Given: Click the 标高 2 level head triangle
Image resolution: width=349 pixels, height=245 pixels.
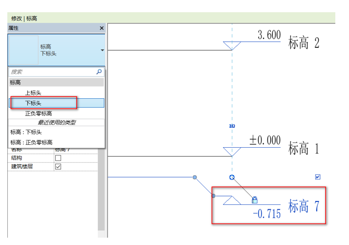Looking at the screenshot, I should pos(232,45).
